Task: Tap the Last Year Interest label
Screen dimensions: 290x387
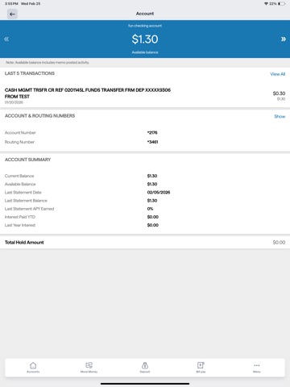Action: 20,225
